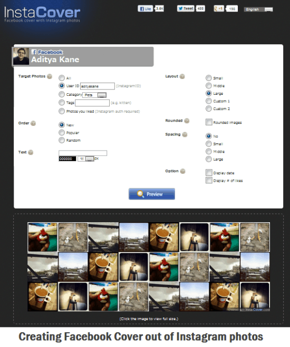Click the Tags input field
Viewport: 290px width, 347px height.
pos(92,103)
